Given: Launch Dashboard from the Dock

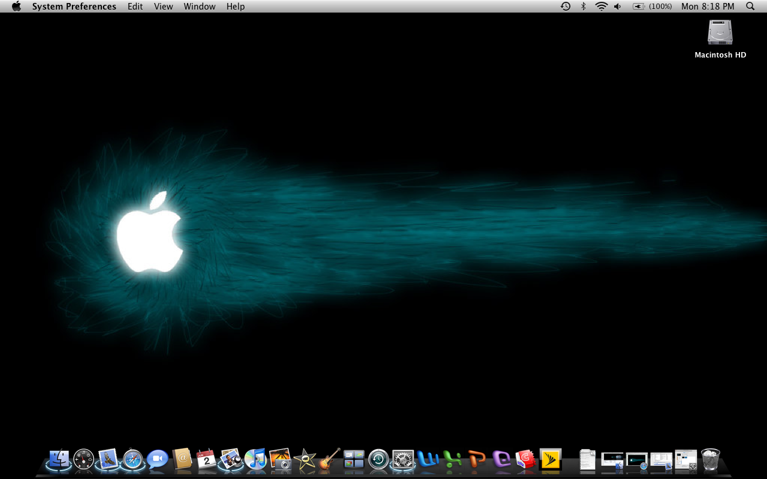Looking at the screenshot, I should [x=84, y=459].
